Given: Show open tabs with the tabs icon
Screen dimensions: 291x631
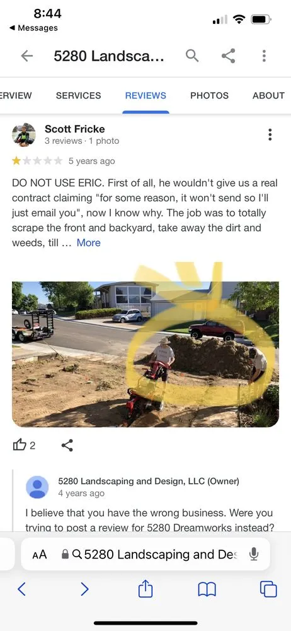Looking at the screenshot, I should 268,589.
